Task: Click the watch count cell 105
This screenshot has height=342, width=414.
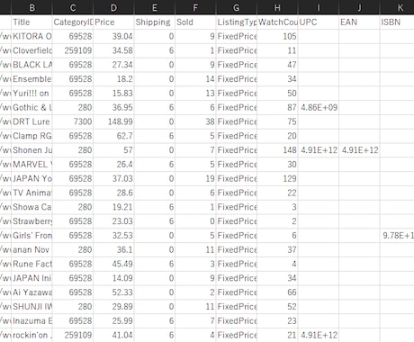Action: click(277, 36)
